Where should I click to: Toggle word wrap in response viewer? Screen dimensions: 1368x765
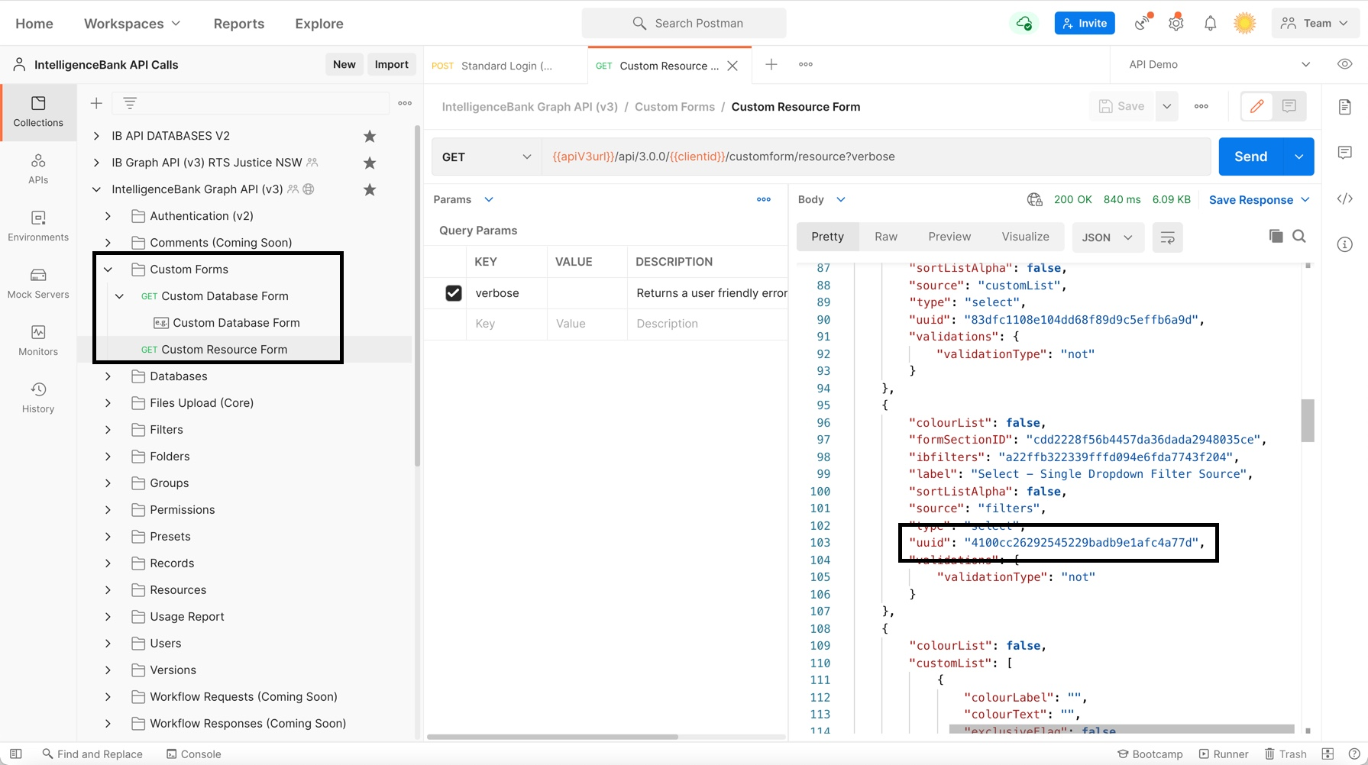pyautogui.click(x=1167, y=237)
